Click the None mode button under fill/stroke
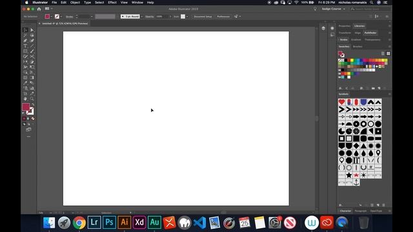Image resolution: width=413 pixels, height=232 pixels. click(33, 119)
